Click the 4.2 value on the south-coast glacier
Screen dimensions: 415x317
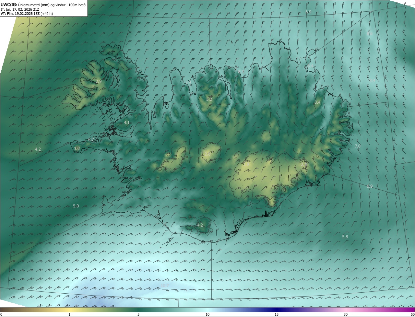point(200,225)
